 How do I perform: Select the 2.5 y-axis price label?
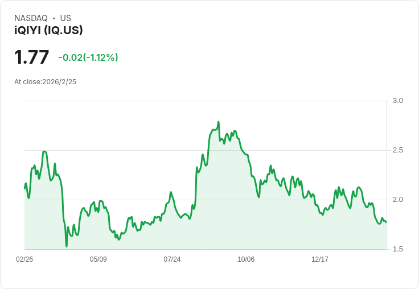pyautogui.click(x=398, y=150)
